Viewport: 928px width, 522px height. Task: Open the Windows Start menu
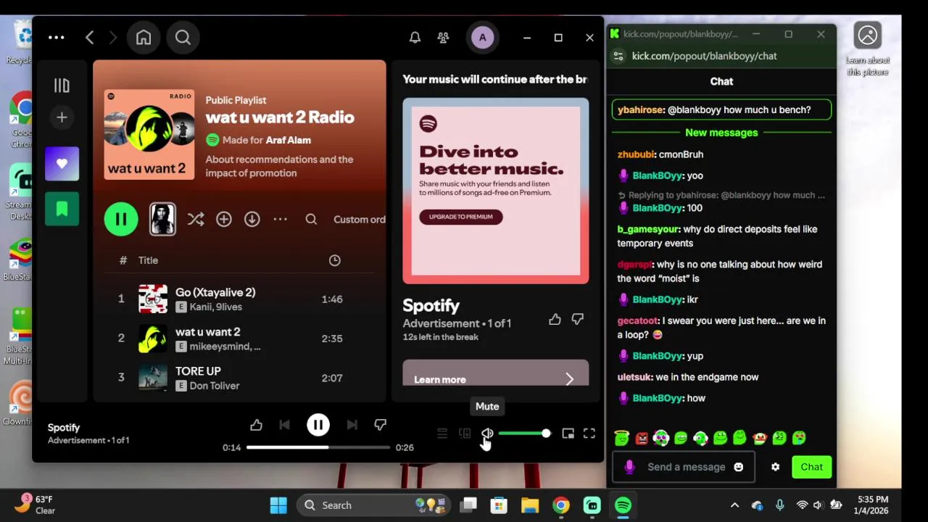point(278,505)
